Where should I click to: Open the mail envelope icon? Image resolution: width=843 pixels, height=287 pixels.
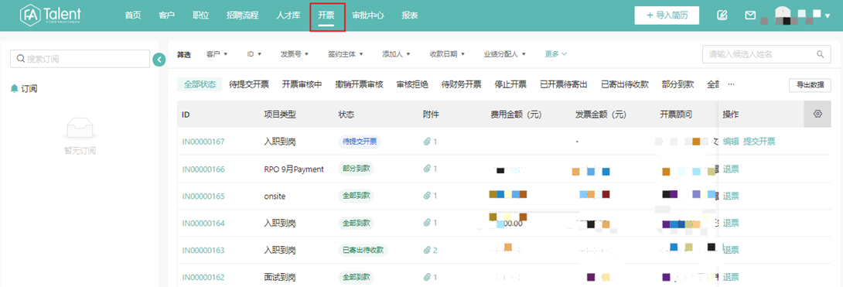point(750,15)
